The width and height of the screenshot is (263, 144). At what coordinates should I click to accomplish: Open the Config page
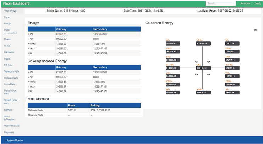click(x=258, y=3)
